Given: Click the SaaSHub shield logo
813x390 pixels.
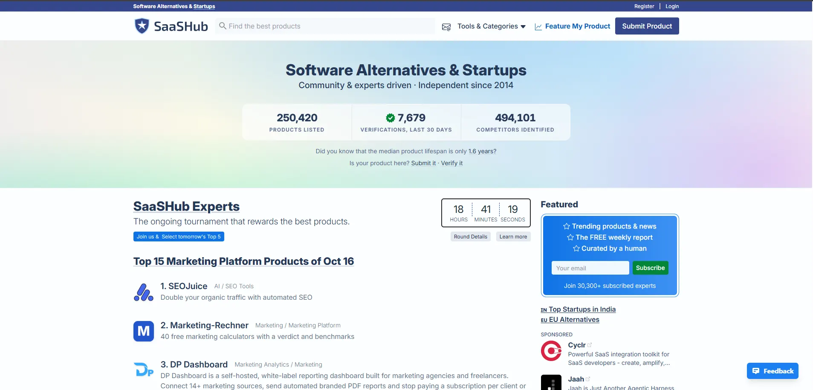Looking at the screenshot, I should pyautogui.click(x=142, y=26).
